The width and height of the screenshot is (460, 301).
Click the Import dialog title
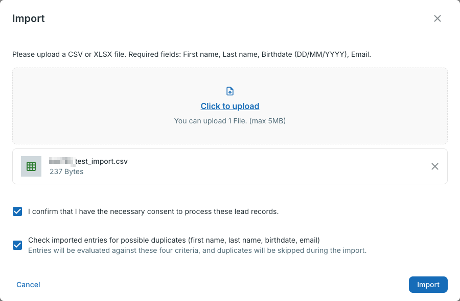coord(29,18)
